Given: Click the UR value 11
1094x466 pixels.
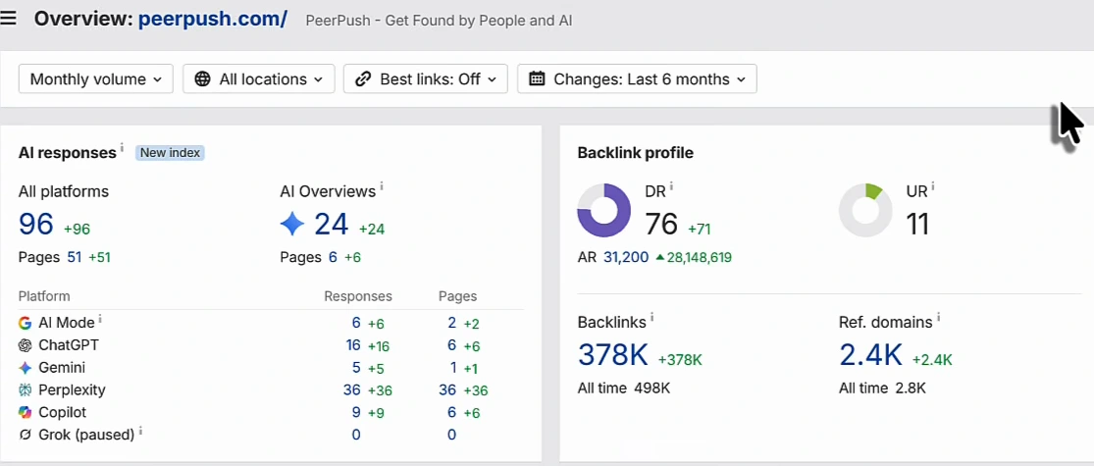Looking at the screenshot, I should point(917,224).
